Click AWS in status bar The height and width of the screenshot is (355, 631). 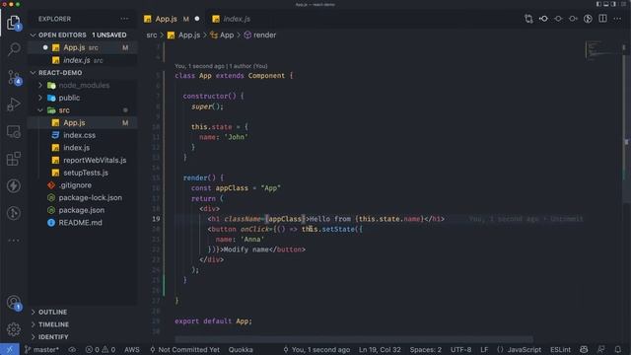click(131, 350)
